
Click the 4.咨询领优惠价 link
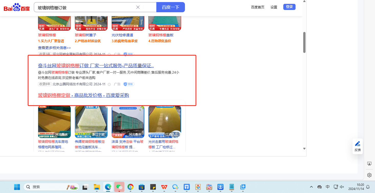(x=160, y=41)
